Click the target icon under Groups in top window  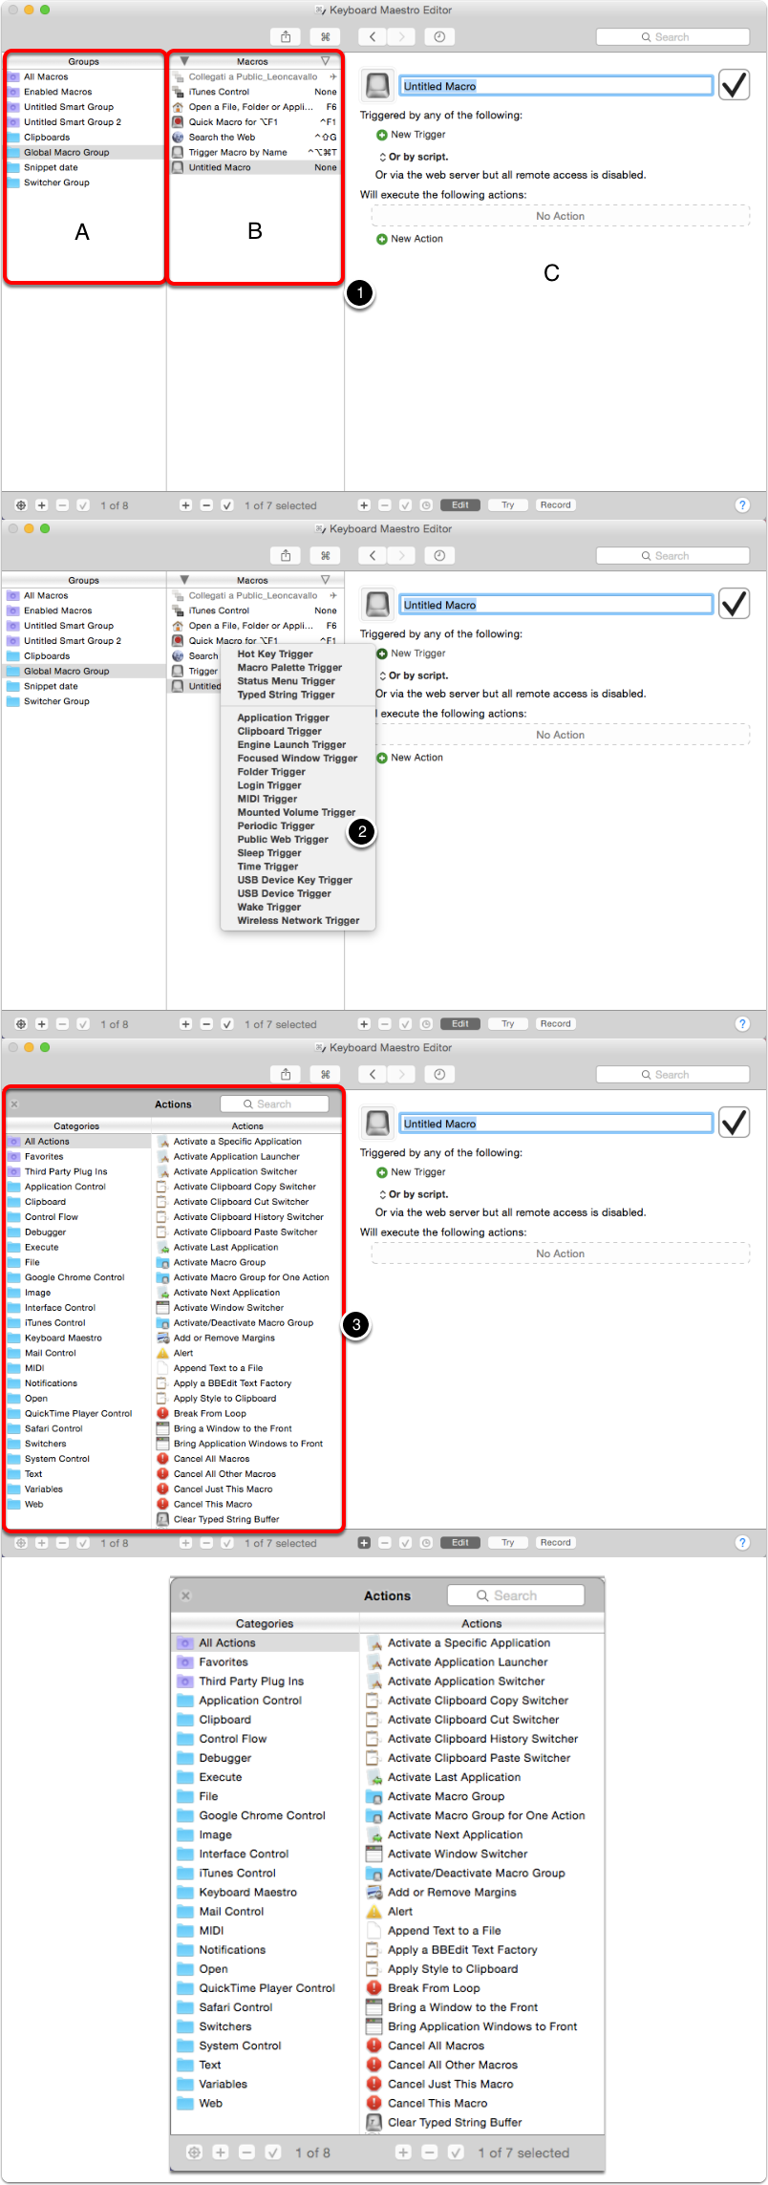click(21, 505)
